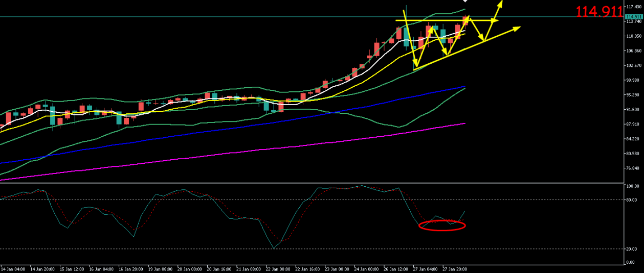Click the red ellipse marking on the oscillator
The width and height of the screenshot is (644, 273).
click(442, 226)
